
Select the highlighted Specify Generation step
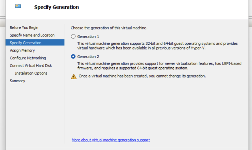point(25,43)
